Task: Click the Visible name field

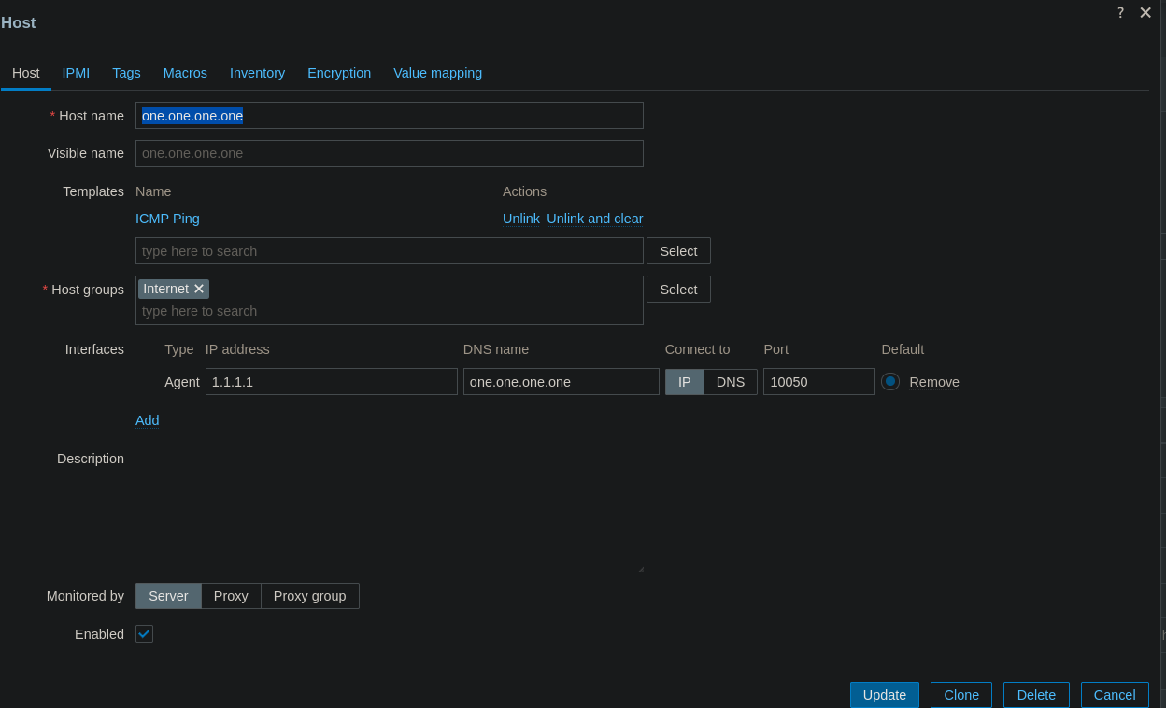Action: 390,154
